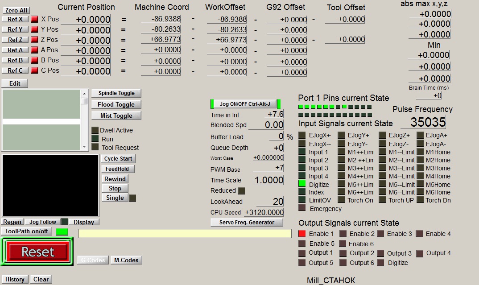
Task: Click the yellow MDI input line
Action: tap(185, 233)
